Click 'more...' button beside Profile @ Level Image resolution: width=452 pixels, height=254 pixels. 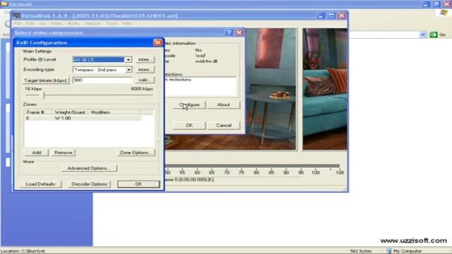(145, 59)
